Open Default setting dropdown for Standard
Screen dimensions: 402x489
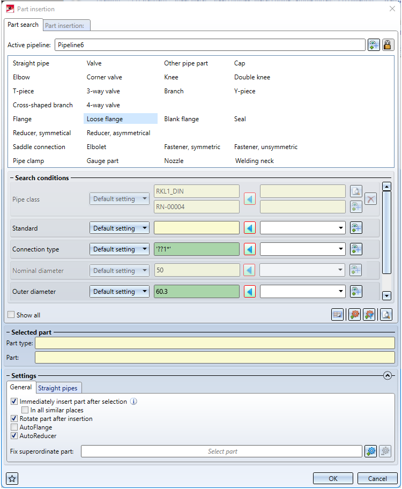(119, 228)
